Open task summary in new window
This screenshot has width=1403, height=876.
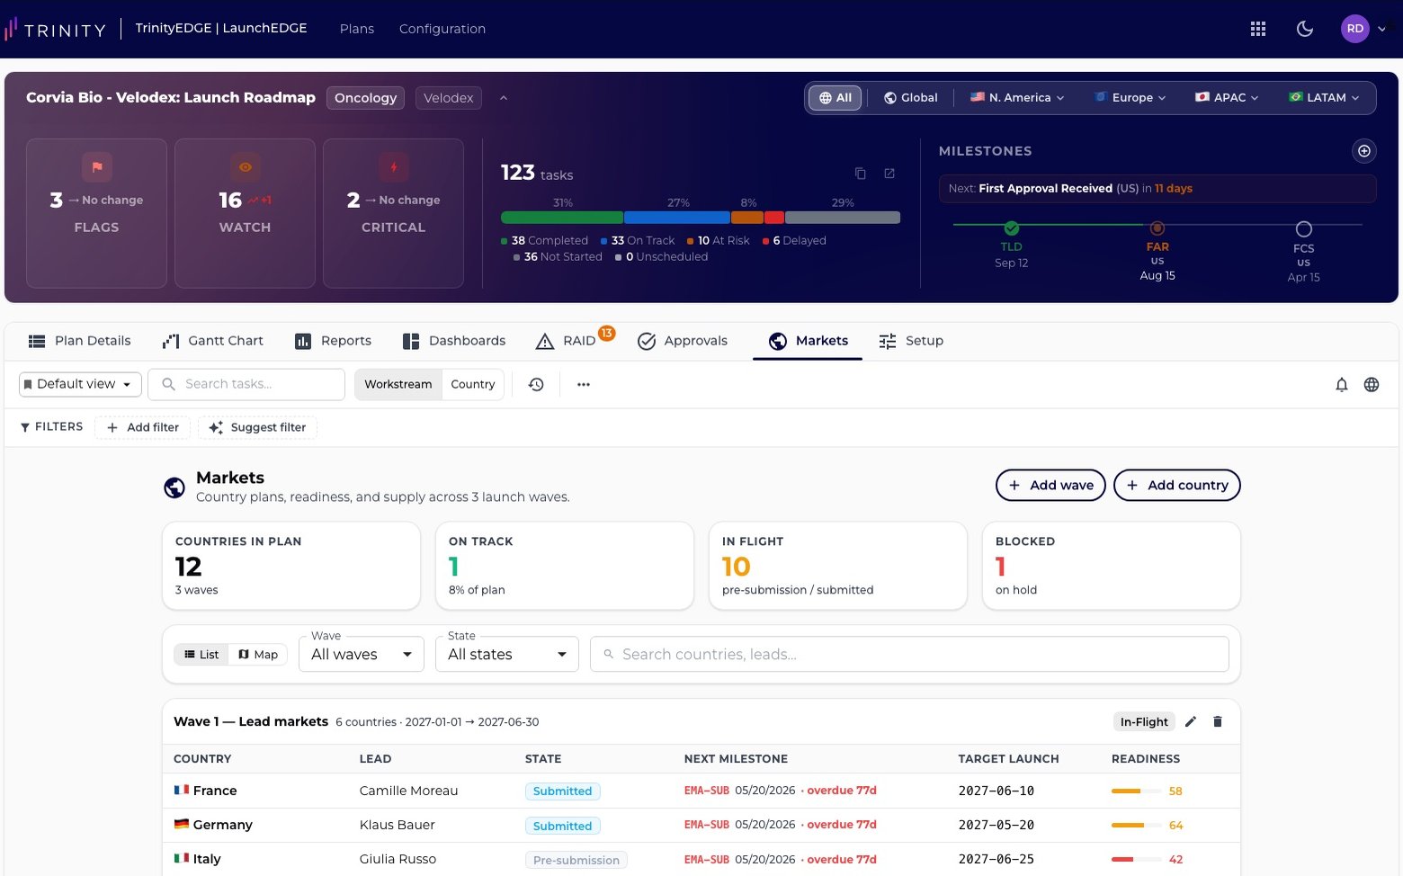tap(889, 174)
